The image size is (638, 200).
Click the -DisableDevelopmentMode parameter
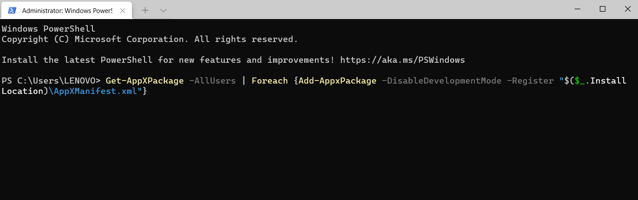(441, 81)
